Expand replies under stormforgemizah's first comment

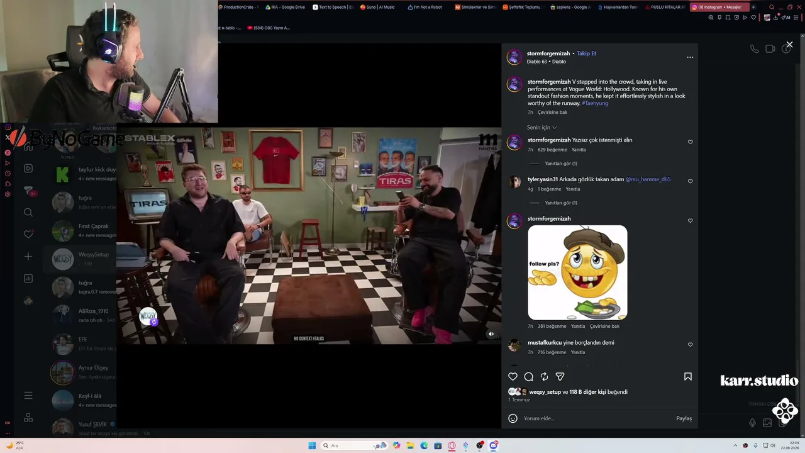[561, 164]
